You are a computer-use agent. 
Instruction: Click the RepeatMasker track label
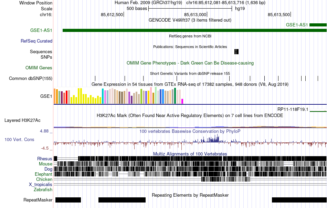click(38, 200)
